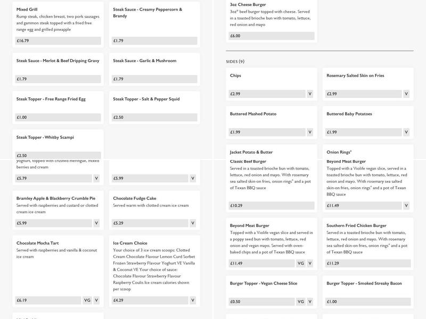426x319 pixels.
Task: Click the £6.00 Cheese Burger price
Action: 272,36
